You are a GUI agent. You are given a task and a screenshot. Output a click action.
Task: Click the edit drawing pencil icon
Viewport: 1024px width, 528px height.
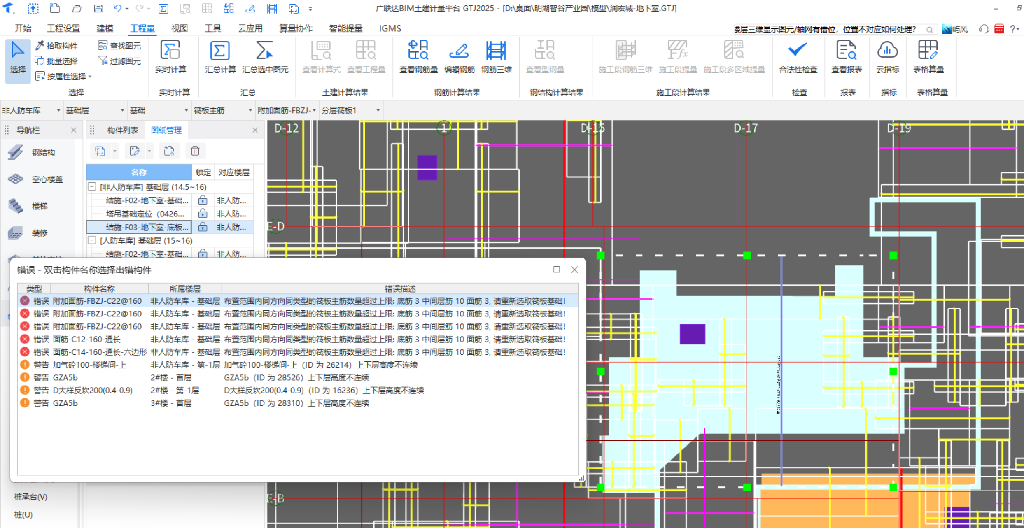pos(135,151)
